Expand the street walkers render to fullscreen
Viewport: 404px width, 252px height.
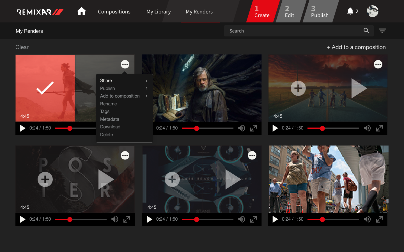tap(379, 219)
